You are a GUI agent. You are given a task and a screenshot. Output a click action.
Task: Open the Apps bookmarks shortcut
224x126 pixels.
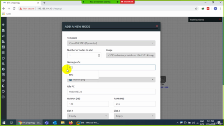(6, 14)
